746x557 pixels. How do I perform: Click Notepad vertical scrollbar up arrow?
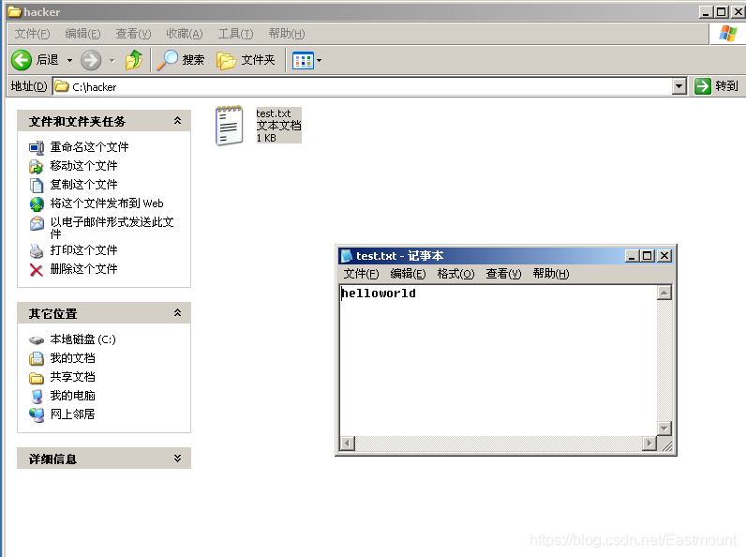click(x=664, y=293)
